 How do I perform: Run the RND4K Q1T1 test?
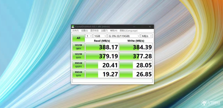tap(79, 74)
